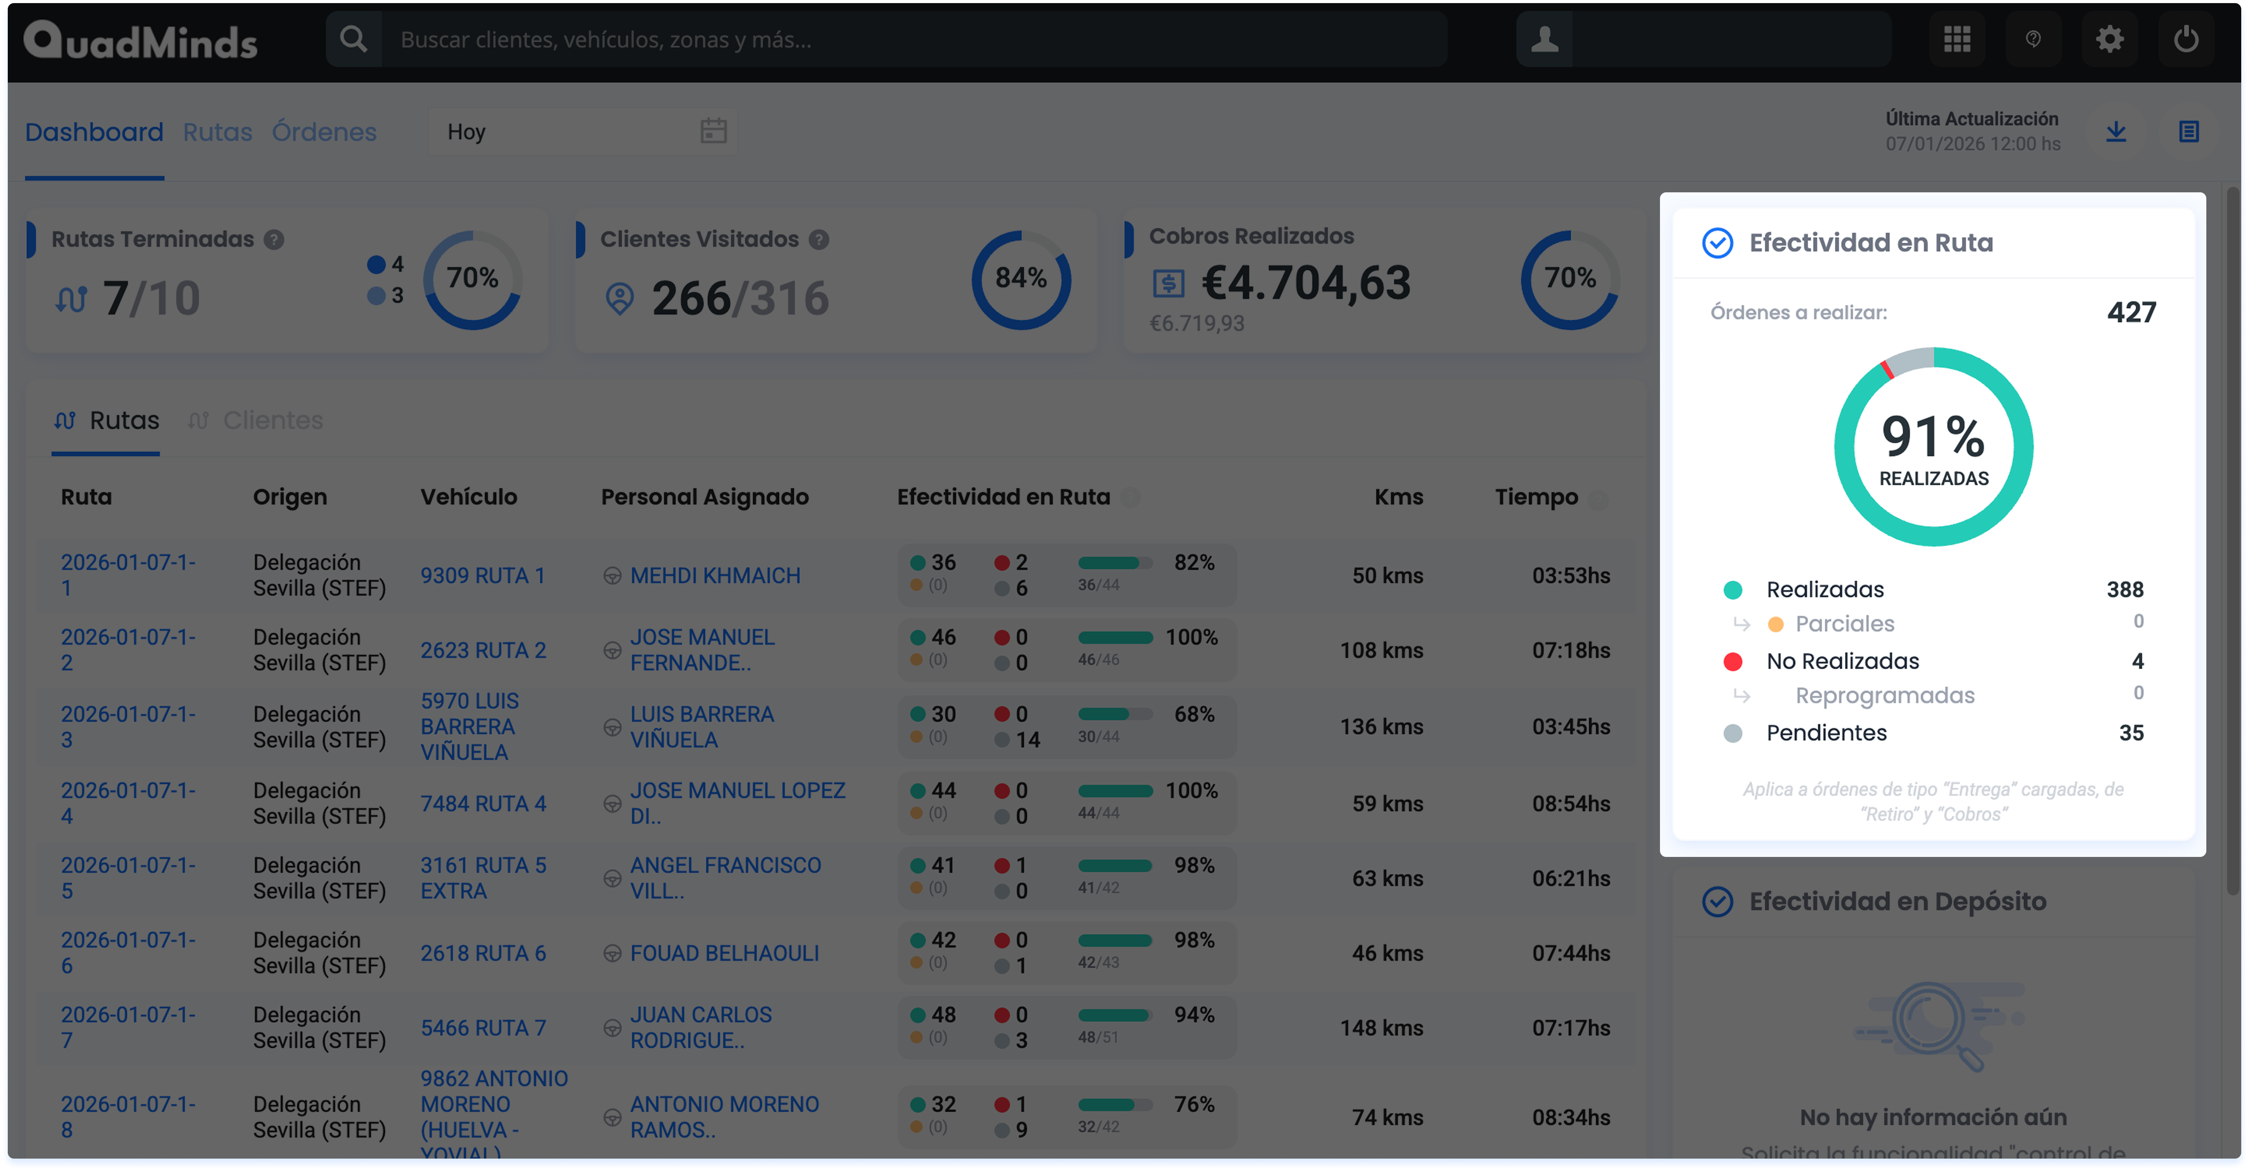Click the calendar icon in date field

(x=713, y=132)
